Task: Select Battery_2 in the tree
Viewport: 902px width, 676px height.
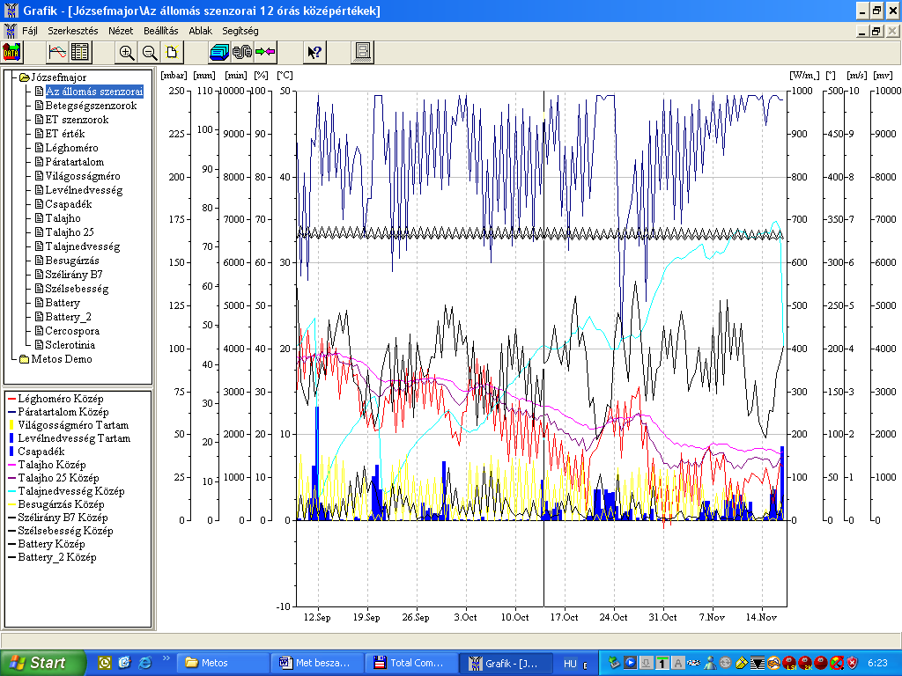Action: [x=68, y=317]
